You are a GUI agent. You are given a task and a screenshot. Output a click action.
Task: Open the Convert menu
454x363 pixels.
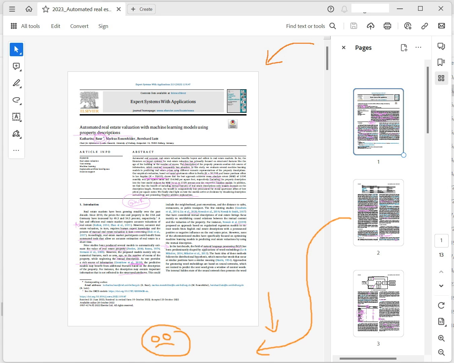79,26
